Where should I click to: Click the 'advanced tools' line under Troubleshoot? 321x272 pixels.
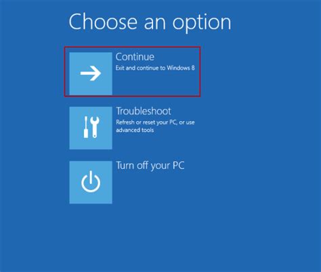(x=135, y=130)
